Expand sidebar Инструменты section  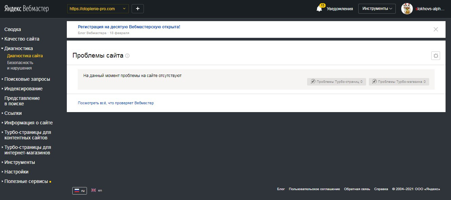[20, 162]
